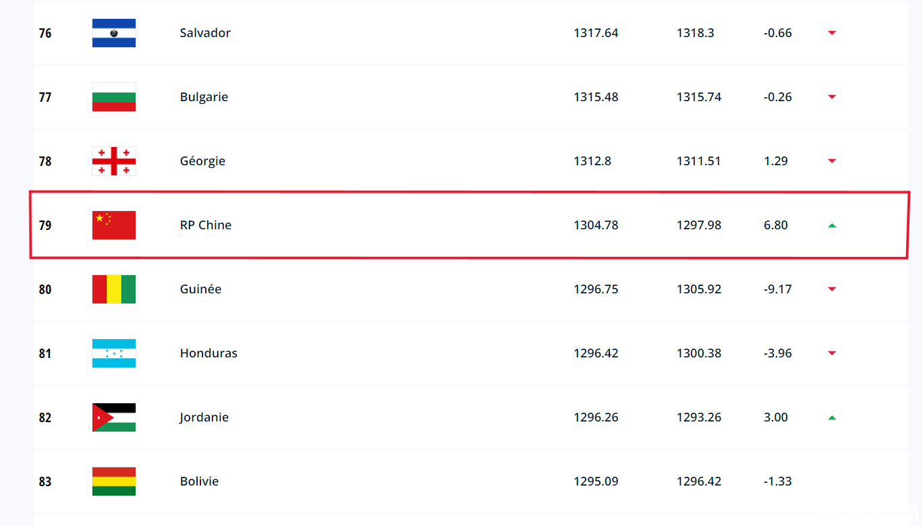Click the Jordanie country name
This screenshot has width=923, height=526.
(x=204, y=417)
